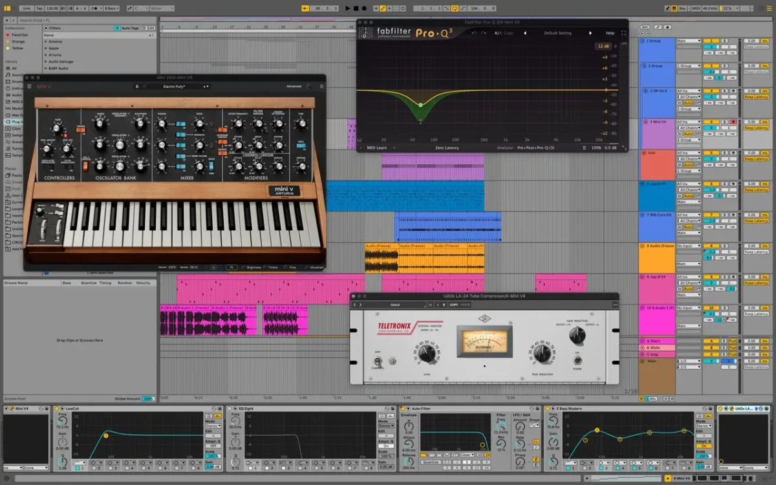Toggle the yellow Loop switch in the transport
Viewport: 776px width, 485px height.
[455, 8]
